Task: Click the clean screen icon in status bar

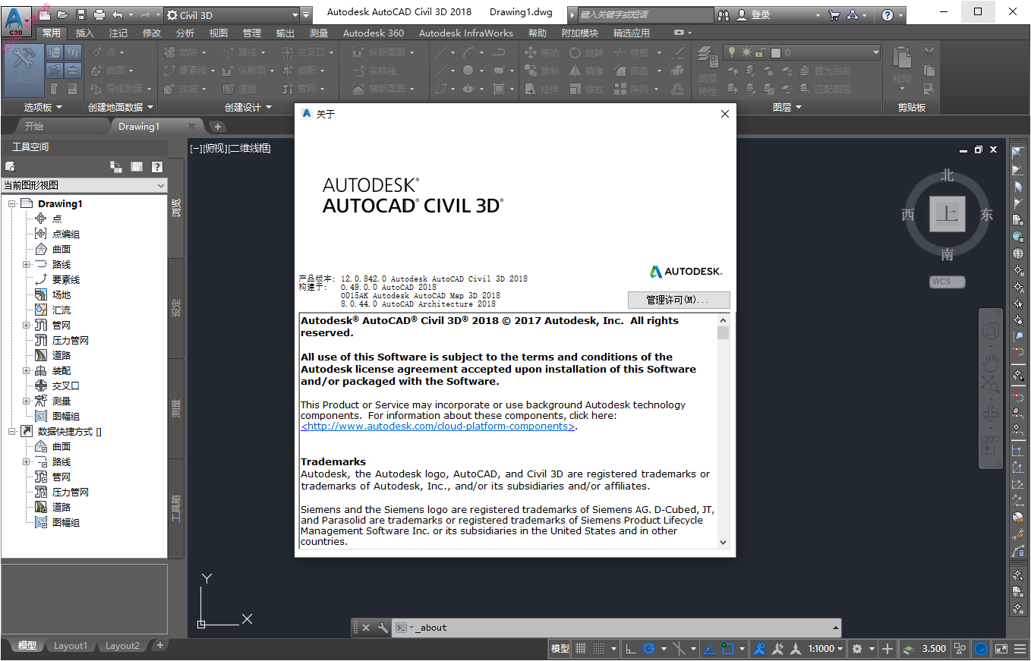Action: (1001, 649)
